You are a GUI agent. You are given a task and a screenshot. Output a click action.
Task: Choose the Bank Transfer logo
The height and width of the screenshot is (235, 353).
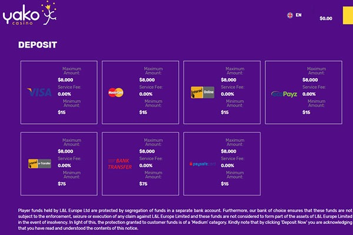[x=120, y=164]
